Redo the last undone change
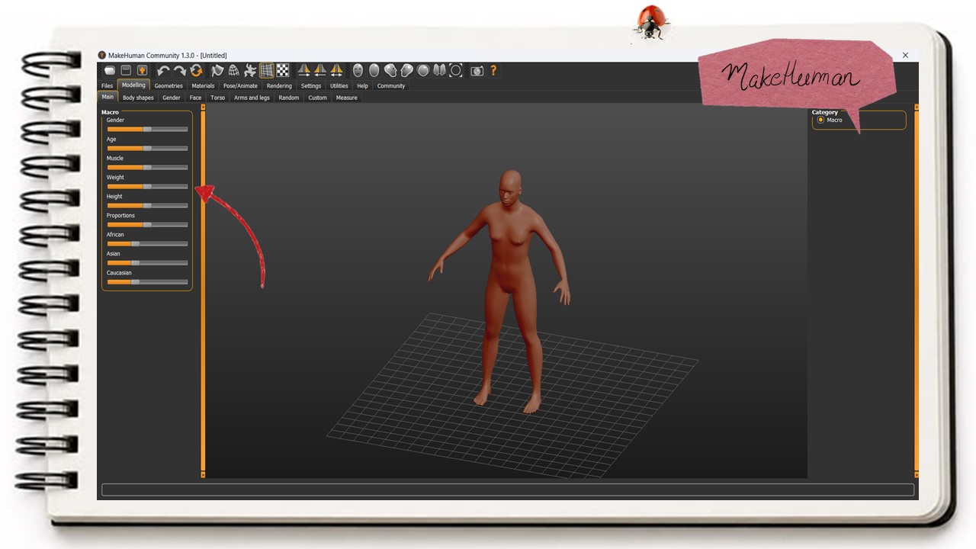This screenshot has height=549, width=976. [x=179, y=71]
